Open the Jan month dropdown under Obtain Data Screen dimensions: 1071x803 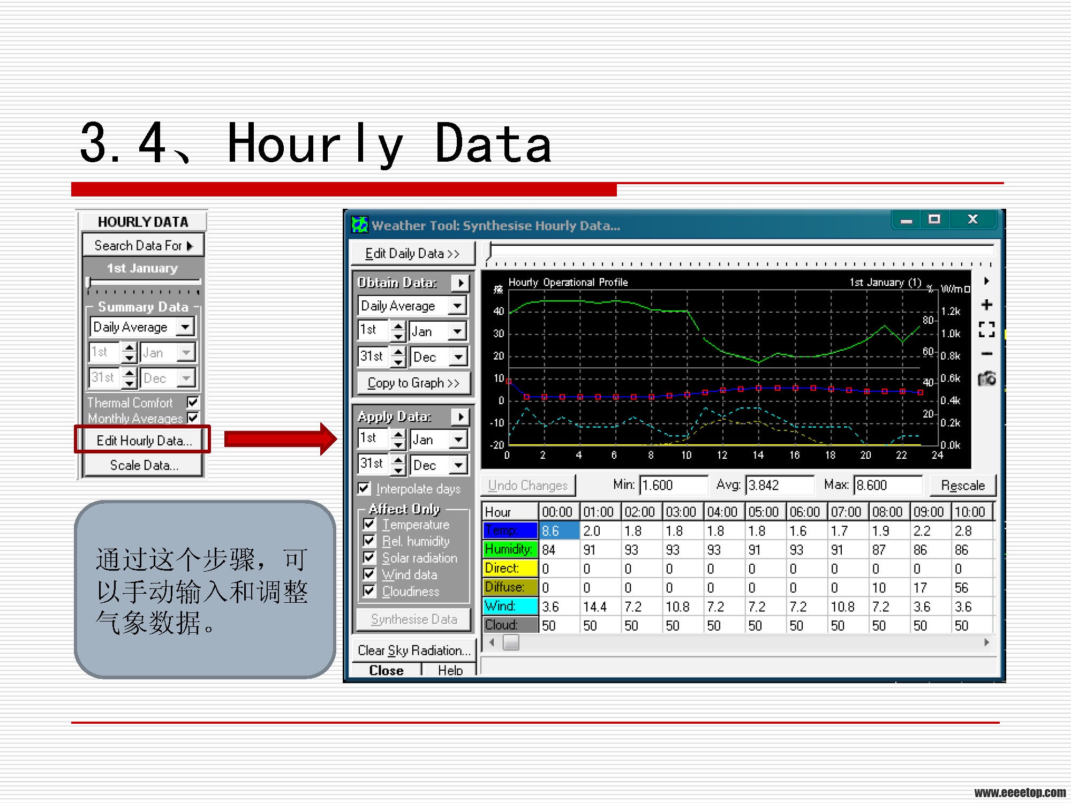(x=457, y=331)
